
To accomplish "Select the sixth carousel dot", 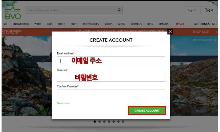I will point(118,121).
